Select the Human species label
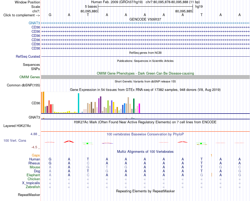The image size is (250, 201). [x=34, y=159]
